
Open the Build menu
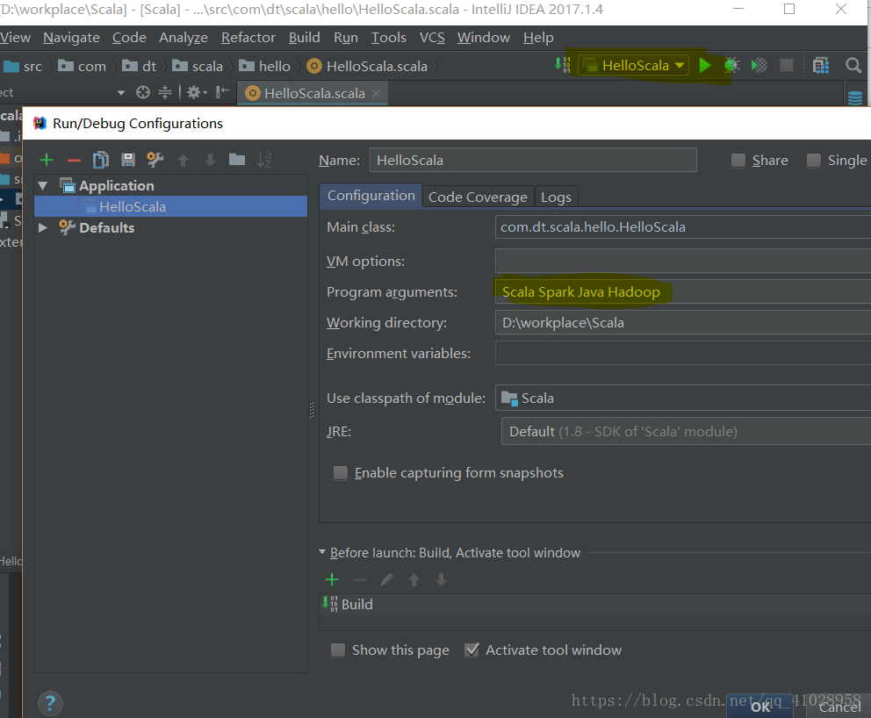305,38
